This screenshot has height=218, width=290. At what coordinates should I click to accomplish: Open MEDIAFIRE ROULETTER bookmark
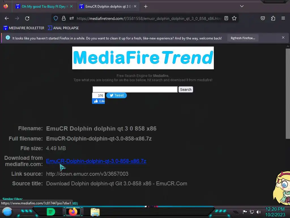24,28
